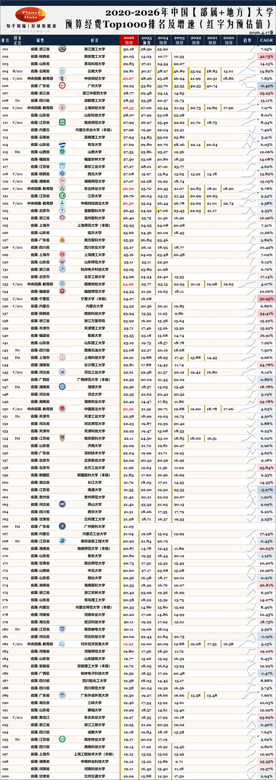Click the 河北工业大学 school emblem
Image resolution: width=276 pixels, height=780 pixels.
62,372
